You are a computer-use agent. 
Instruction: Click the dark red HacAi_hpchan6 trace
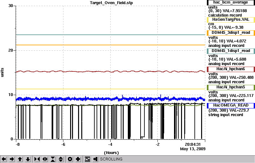(111, 71)
